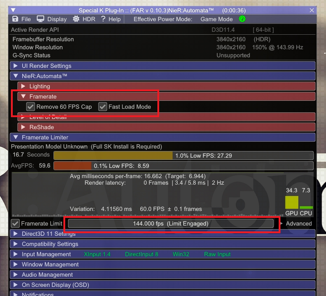
Task: Expand On Screen Display (OSD) section
Action: tap(162, 285)
